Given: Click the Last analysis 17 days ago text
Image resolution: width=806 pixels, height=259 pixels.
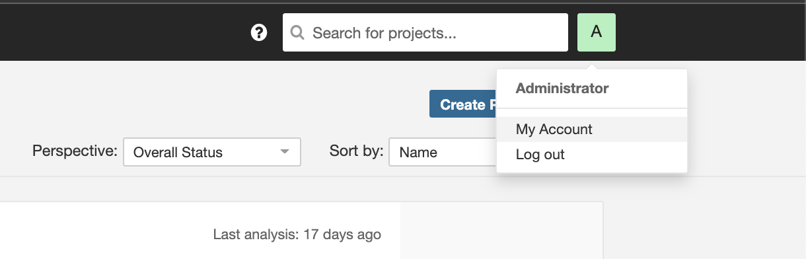Looking at the screenshot, I should tap(297, 235).
